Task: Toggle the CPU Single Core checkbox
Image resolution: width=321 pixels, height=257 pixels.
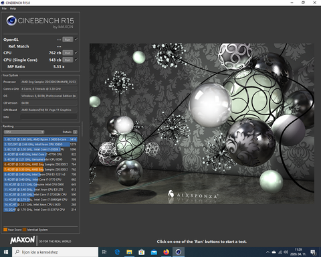Action: point(76,60)
